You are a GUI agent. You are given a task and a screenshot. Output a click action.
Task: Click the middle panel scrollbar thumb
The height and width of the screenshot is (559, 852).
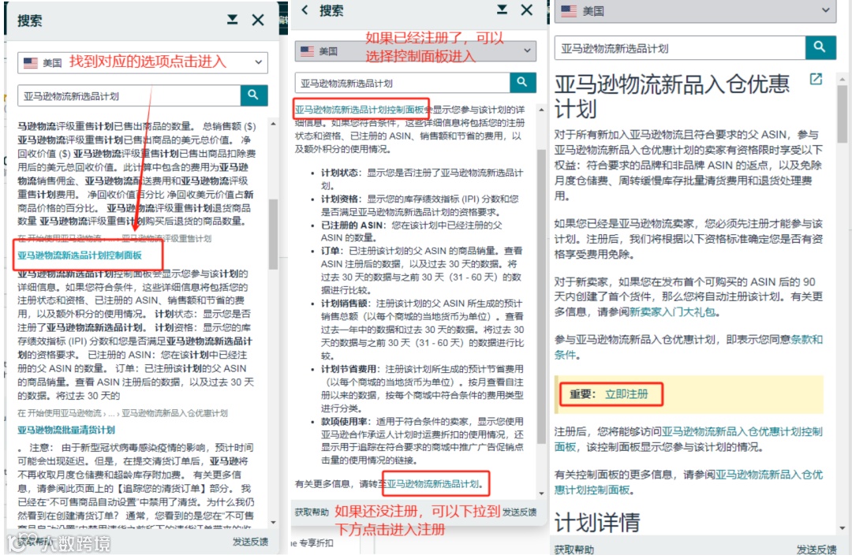coord(541,296)
